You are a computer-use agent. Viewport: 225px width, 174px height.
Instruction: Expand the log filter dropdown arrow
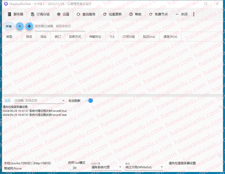[63, 101]
